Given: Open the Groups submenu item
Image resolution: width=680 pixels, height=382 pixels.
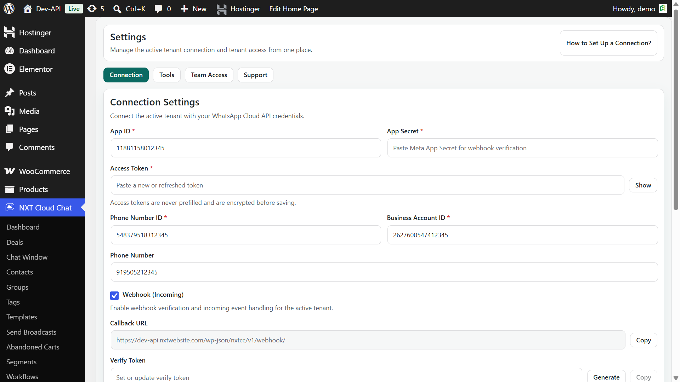Looking at the screenshot, I should tap(17, 287).
